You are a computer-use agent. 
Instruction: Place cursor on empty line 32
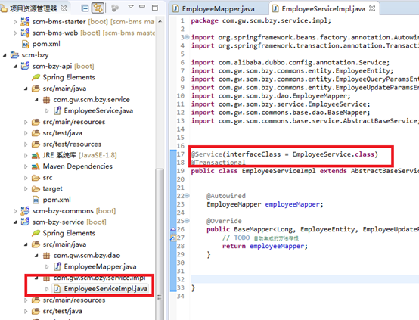[x=305, y=279]
